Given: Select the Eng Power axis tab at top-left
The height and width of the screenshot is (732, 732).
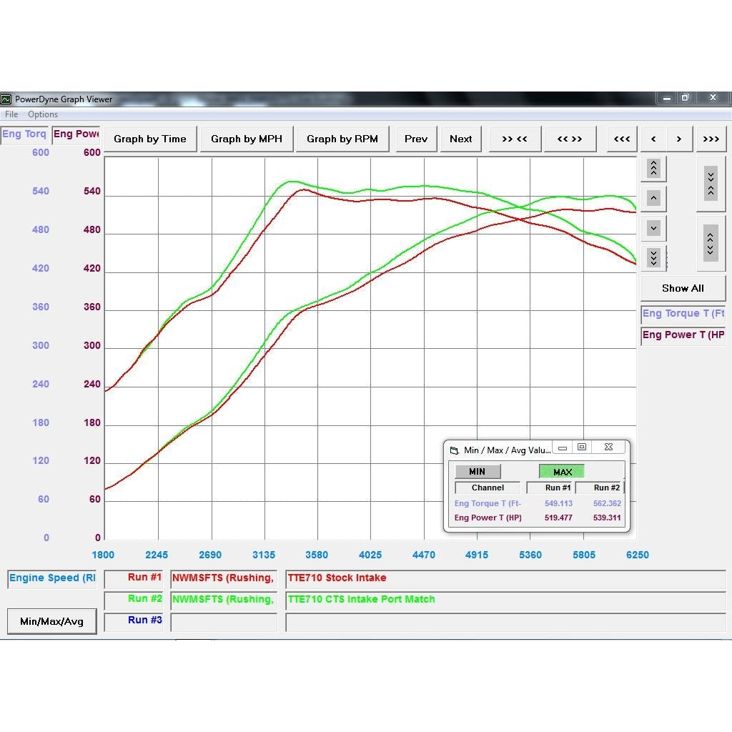Looking at the screenshot, I should (x=76, y=134).
